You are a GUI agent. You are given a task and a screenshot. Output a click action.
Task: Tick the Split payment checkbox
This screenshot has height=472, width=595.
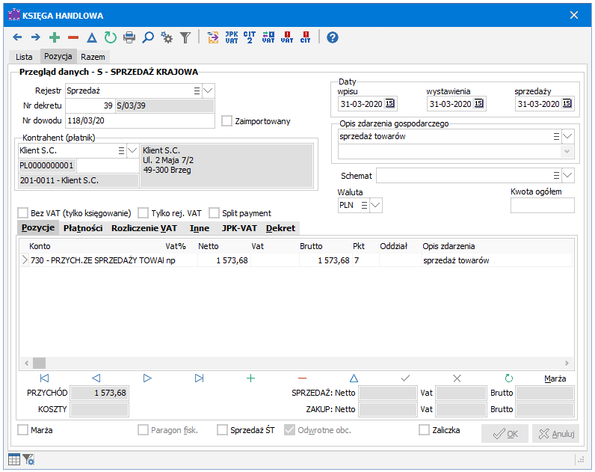pos(214,213)
